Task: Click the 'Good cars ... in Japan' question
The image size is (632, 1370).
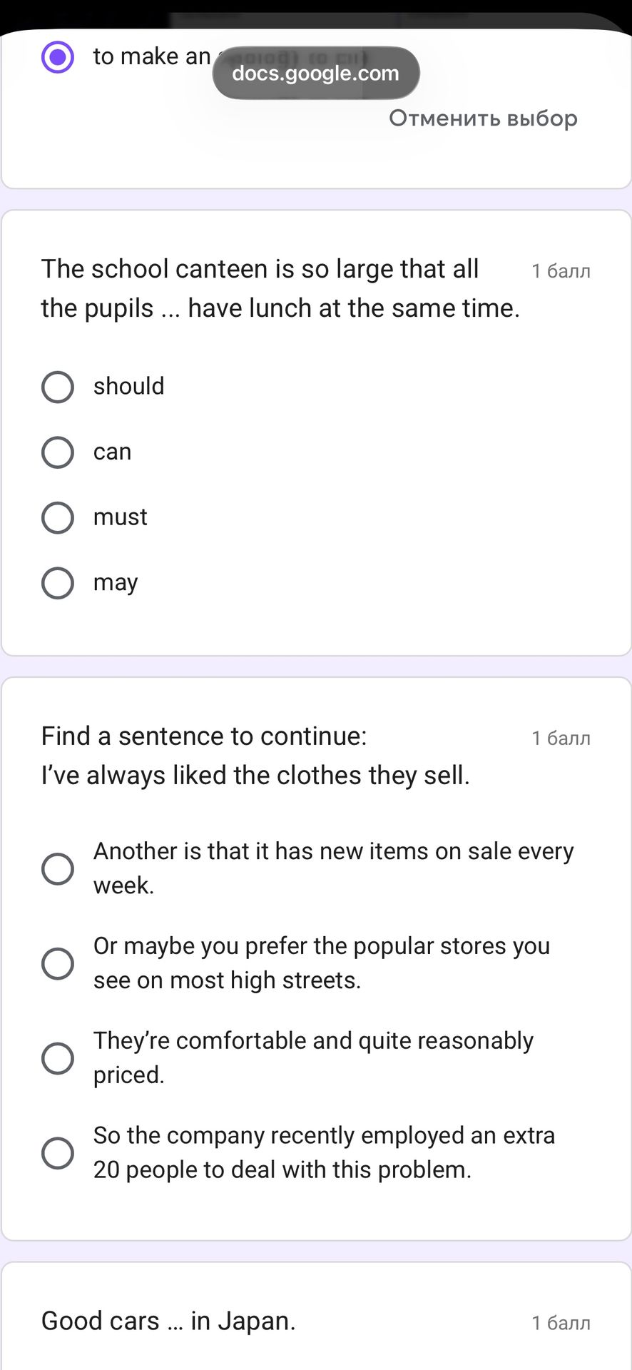Action: tap(168, 1321)
